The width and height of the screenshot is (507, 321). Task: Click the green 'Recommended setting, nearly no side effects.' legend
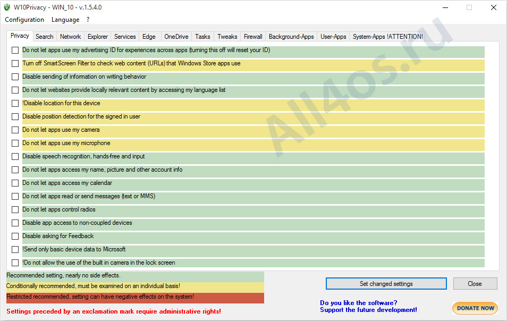pos(135,276)
